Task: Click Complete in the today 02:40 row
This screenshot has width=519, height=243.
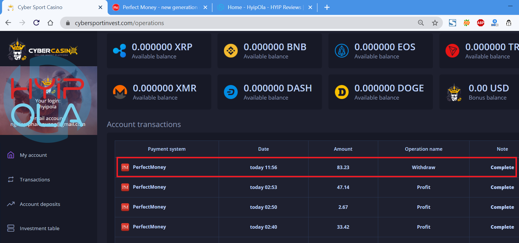Action: point(502,227)
